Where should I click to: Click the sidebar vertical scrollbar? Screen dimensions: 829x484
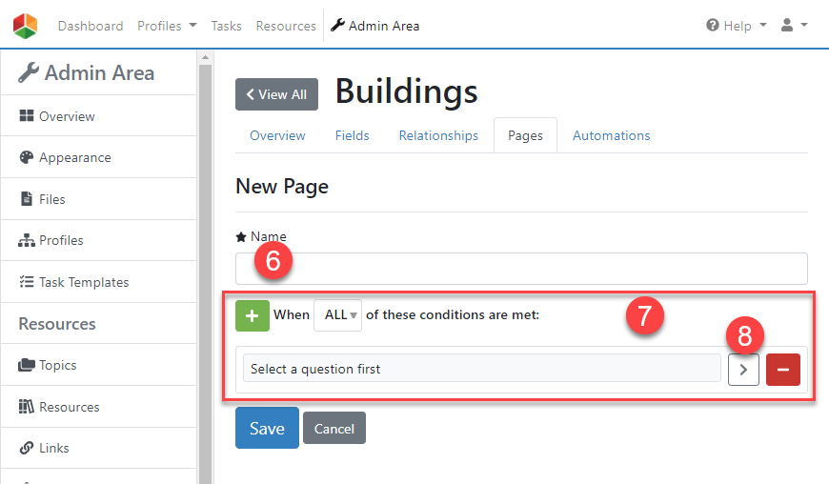pyautogui.click(x=204, y=267)
